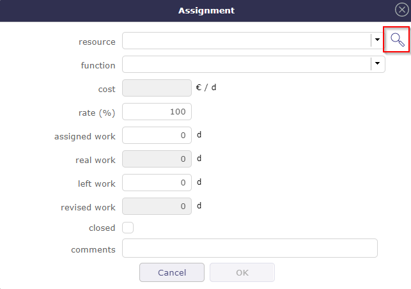Focus the comments text box
This screenshot has height=289, width=411.
tap(249, 248)
